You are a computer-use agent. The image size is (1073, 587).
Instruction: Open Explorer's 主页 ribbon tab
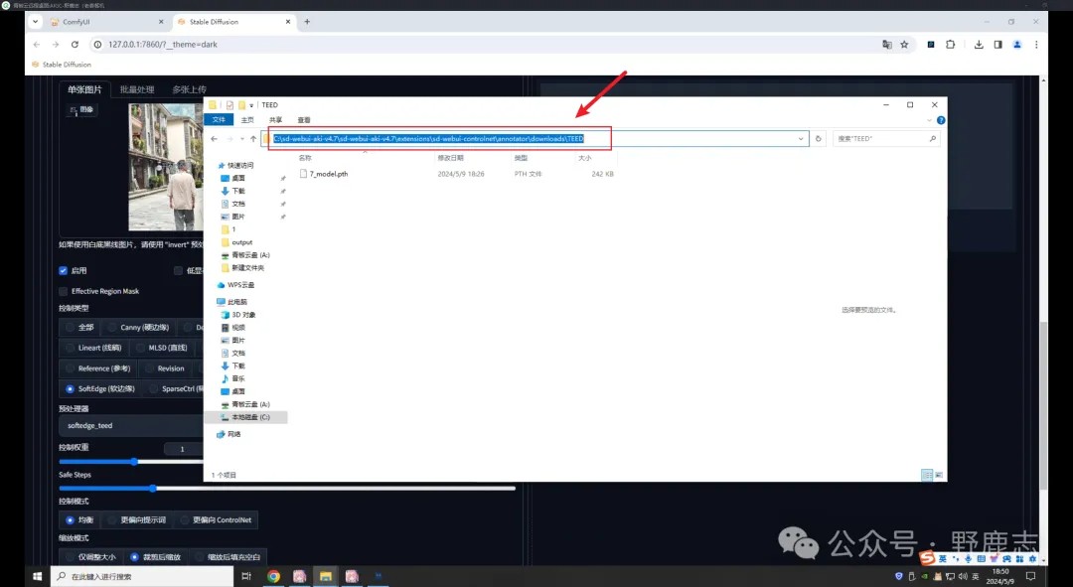(x=247, y=120)
